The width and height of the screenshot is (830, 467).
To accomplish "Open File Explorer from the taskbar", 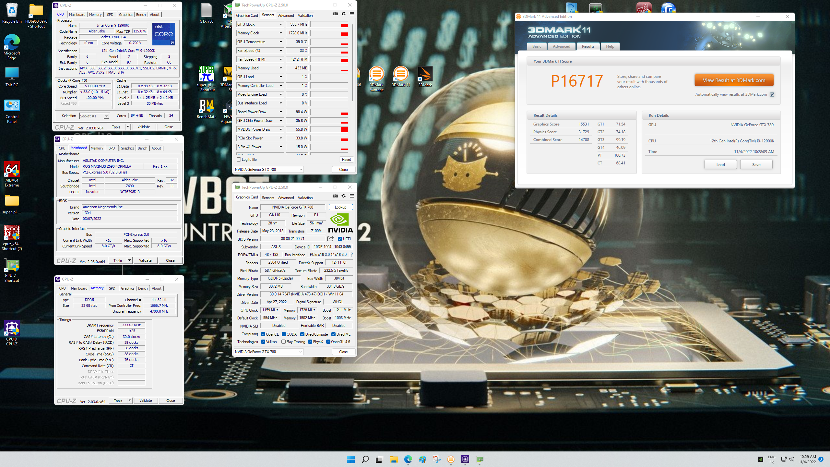I will pos(394,459).
